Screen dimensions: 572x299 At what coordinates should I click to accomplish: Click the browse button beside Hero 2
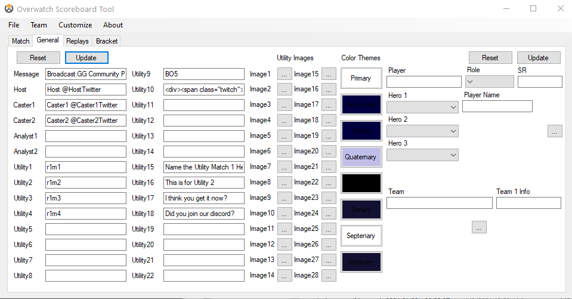click(x=555, y=131)
